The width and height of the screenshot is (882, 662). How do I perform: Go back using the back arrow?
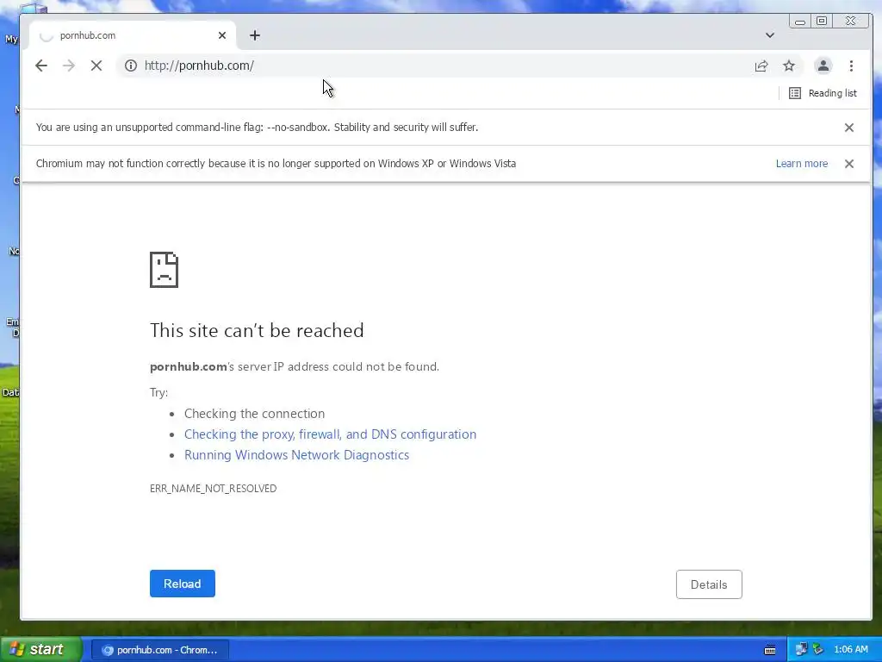(41, 66)
